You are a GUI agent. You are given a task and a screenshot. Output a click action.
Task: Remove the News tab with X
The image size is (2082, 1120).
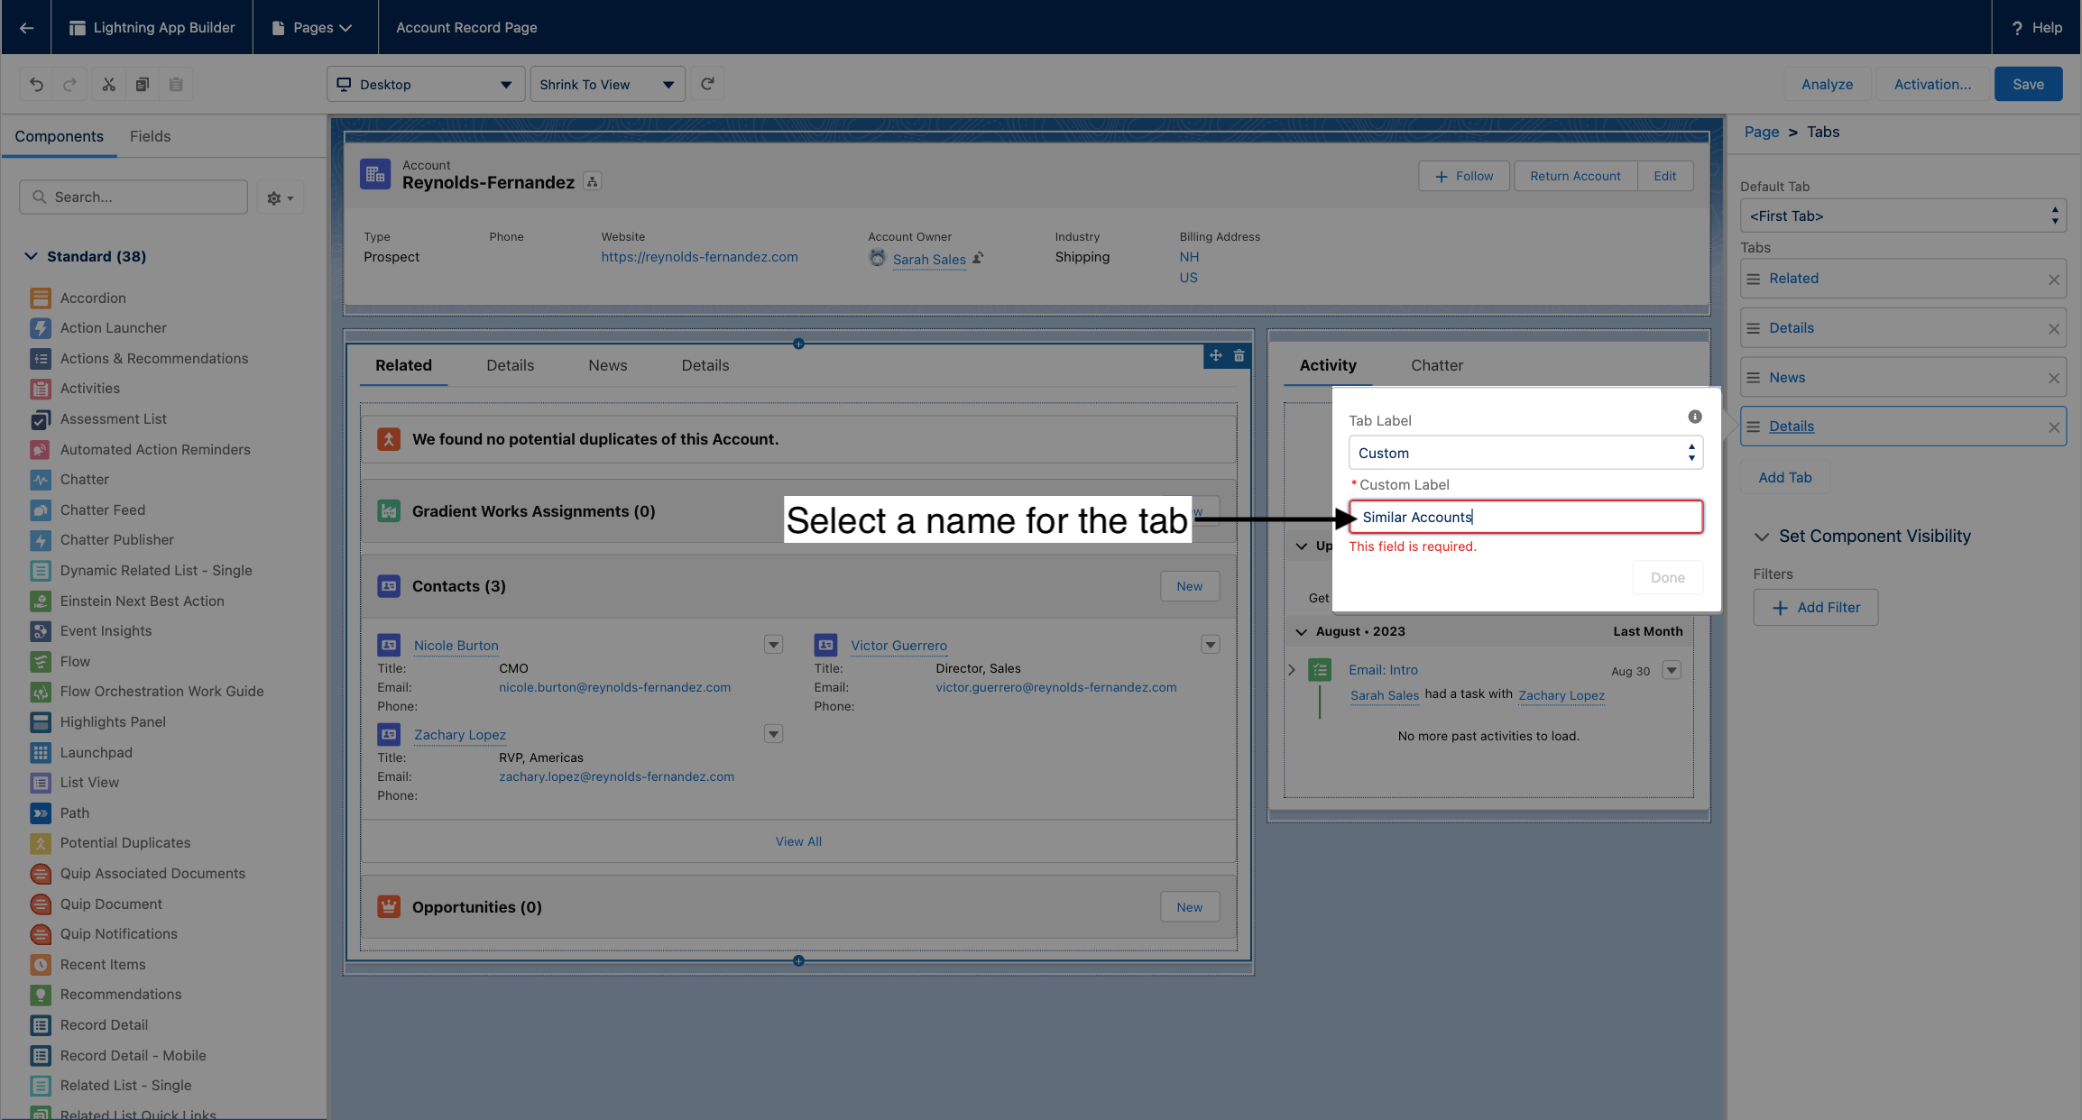[x=2053, y=378]
